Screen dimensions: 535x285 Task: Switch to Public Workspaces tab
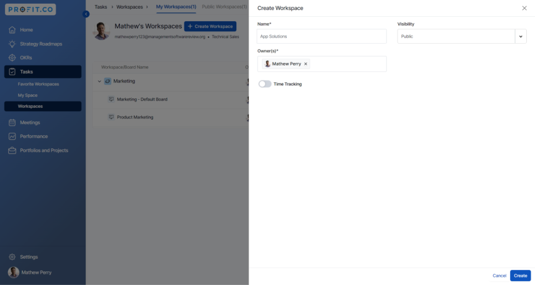click(224, 7)
